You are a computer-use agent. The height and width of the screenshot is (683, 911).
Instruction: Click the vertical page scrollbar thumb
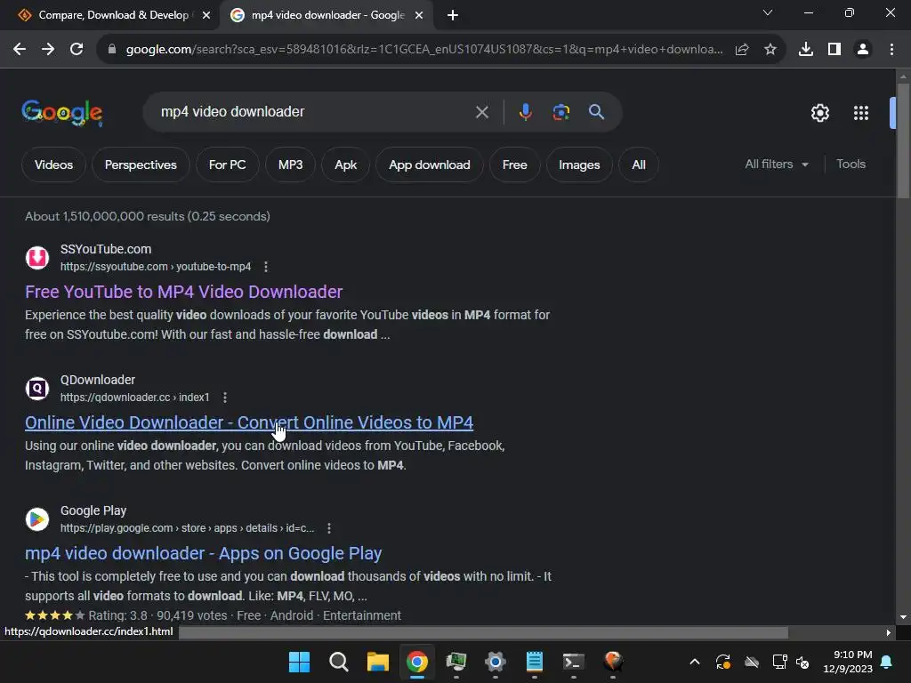(x=903, y=141)
